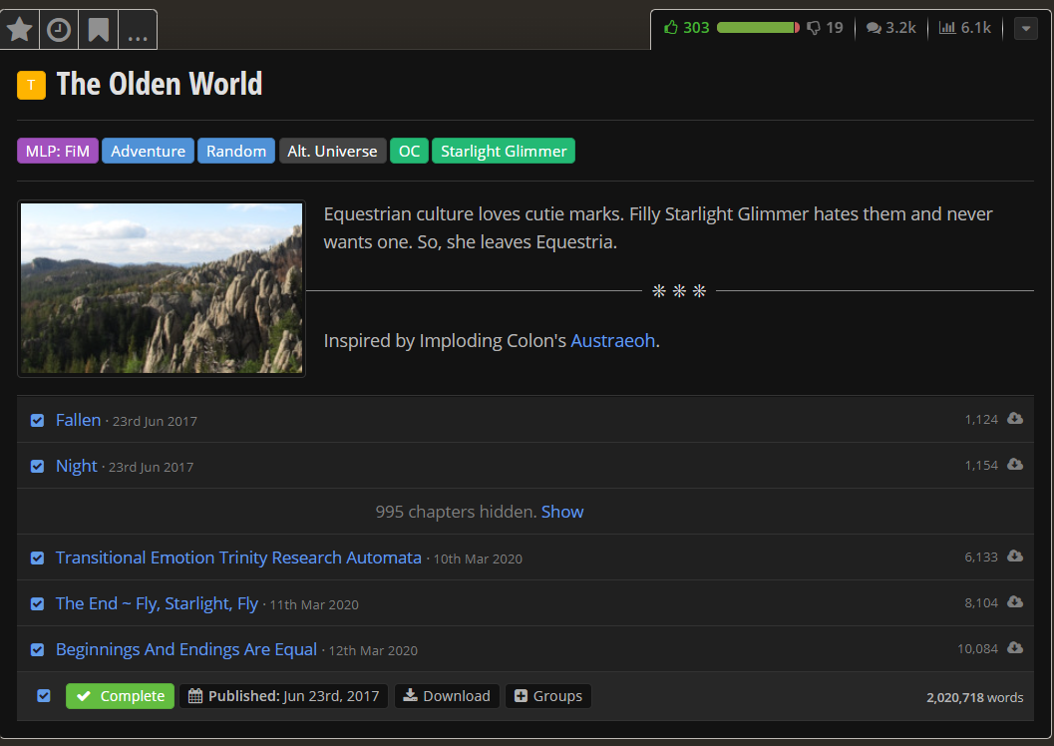Open the Austraeoh story link
1054x746 pixels.
click(x=612, y=341)
